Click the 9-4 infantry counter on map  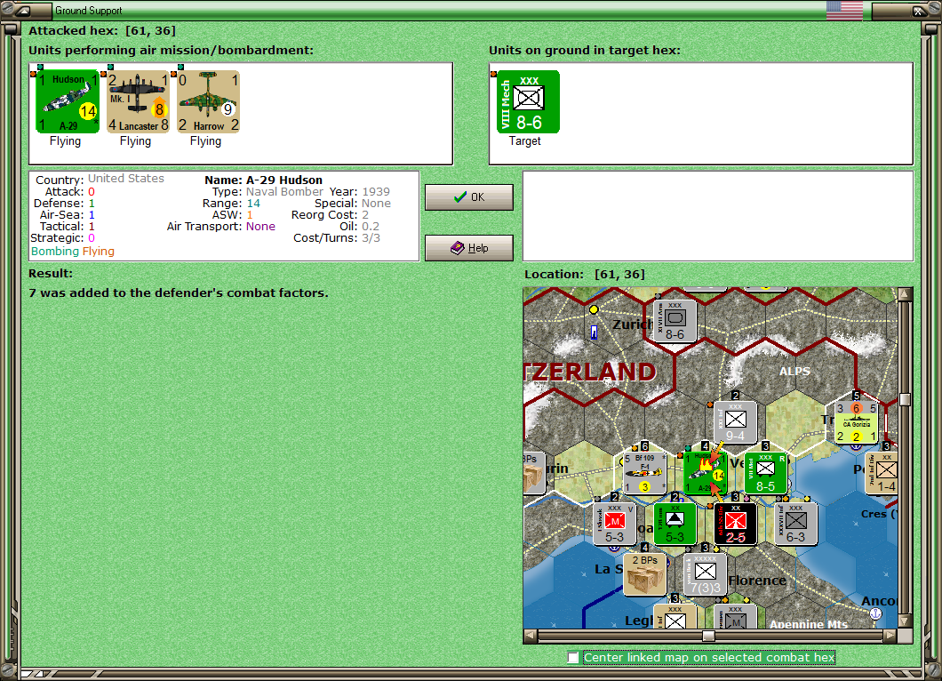[x=735, y=422]
